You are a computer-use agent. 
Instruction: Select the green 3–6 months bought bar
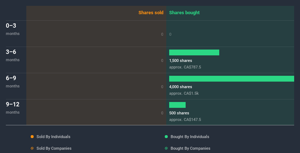(194, 52)
